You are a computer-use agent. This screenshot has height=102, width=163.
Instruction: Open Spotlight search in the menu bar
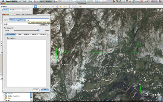coord(160,1)
